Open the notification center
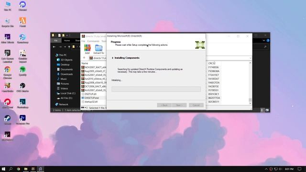Image resolution: width=306 pixels, height=172 pixels. tap(300, 169)
